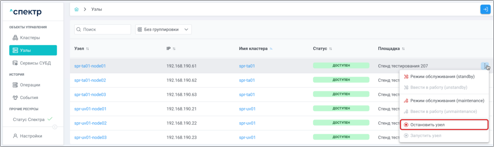Choose Режим обслуживания (maintenance) option
The image size is (494, 147).
click(x=444, y=101)
